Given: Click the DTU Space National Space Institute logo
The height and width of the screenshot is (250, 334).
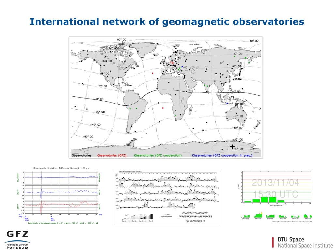Looking at the screenshot, I should [302, 243].
